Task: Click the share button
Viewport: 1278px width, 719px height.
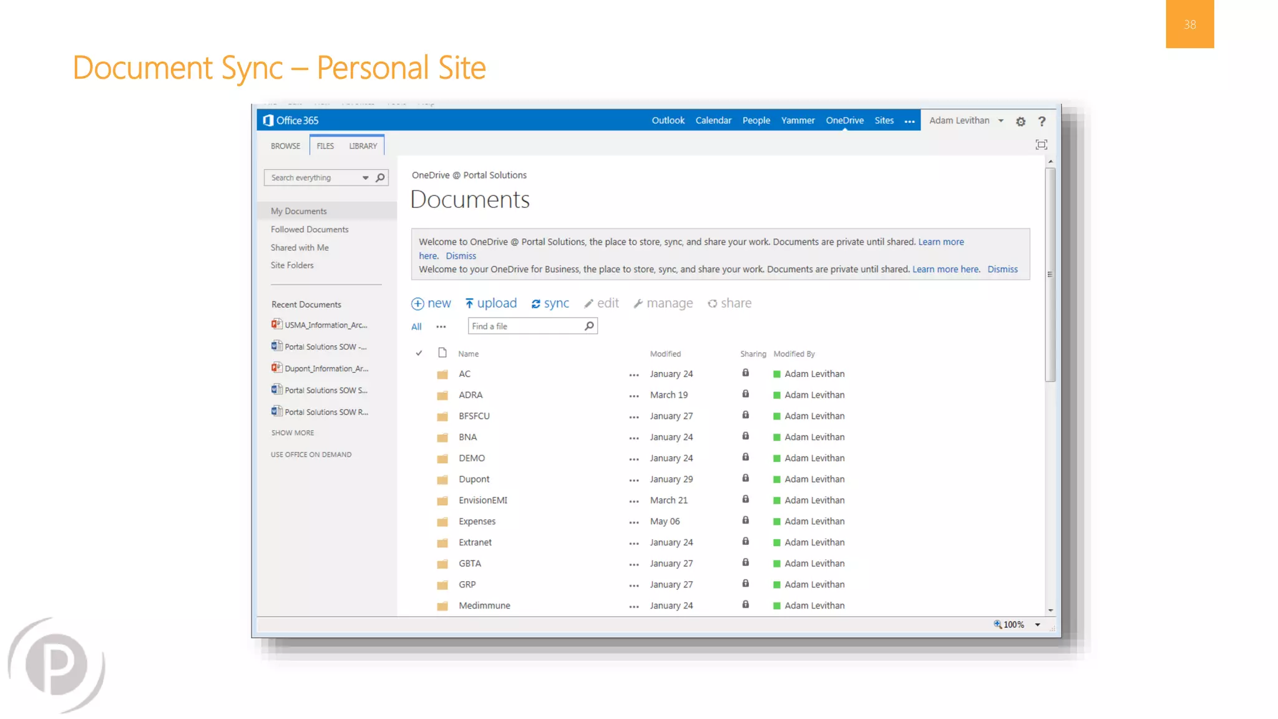Action: [x=729, y=303]
